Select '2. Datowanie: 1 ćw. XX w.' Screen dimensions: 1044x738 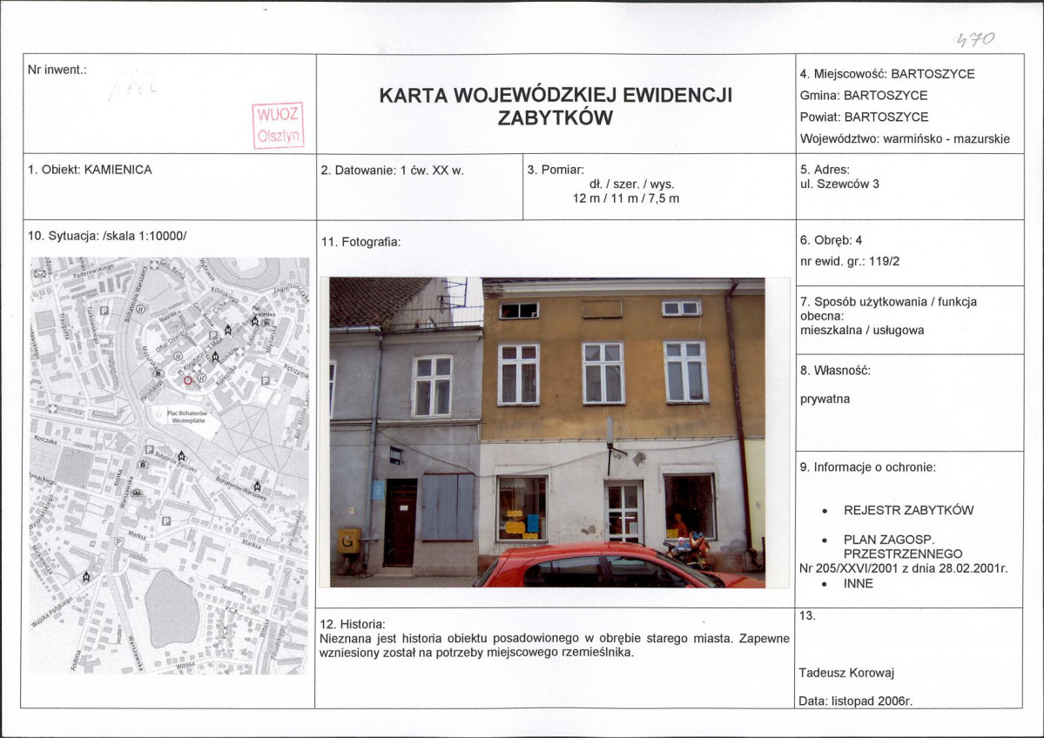coord(392,171)
